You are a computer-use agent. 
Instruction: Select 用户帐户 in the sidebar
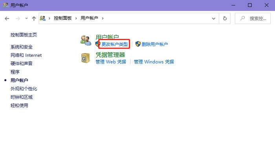(x=19, y=80)
